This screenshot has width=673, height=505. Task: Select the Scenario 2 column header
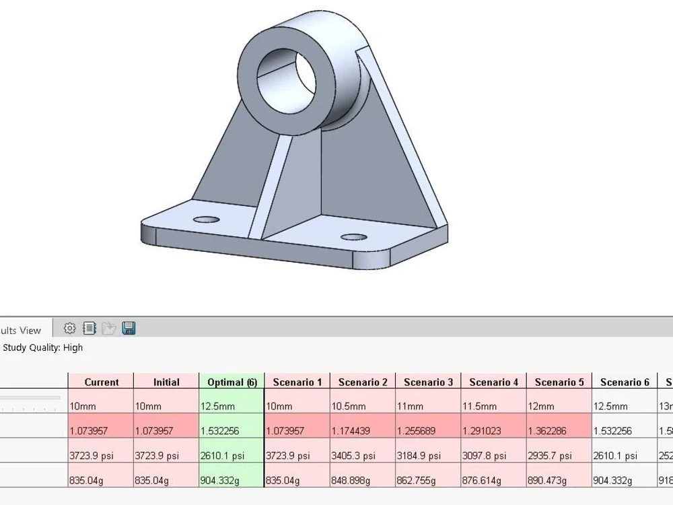pyautogui.click(x=363, y=382)
